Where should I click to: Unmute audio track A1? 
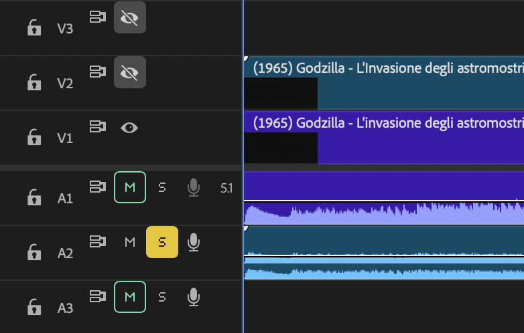(x=130, y=188)
